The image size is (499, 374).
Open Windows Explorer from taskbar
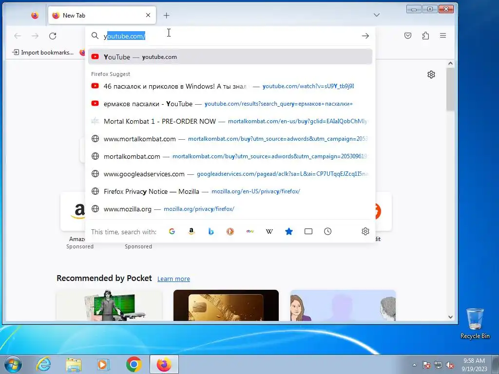74,364
